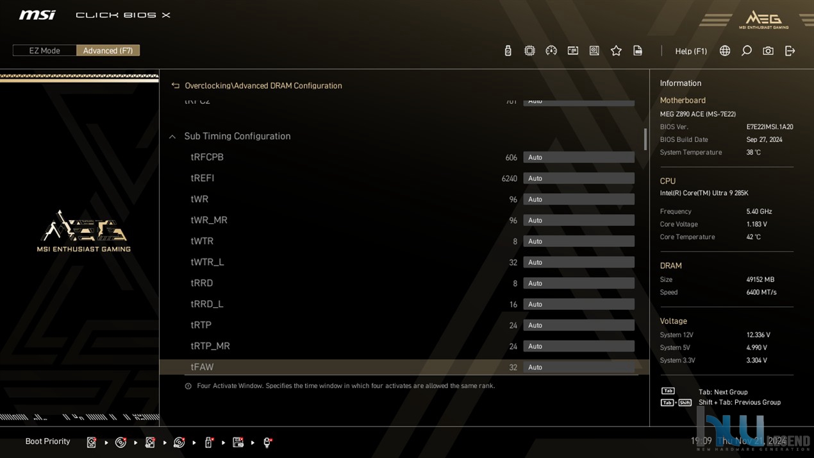
Task: Select the tWTR row label
Action: pos(202,241)
